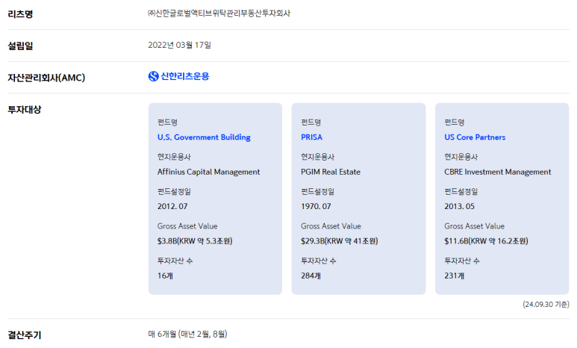Open the US Core Partners fund link
577x348 pixels.
coord(475,137)
